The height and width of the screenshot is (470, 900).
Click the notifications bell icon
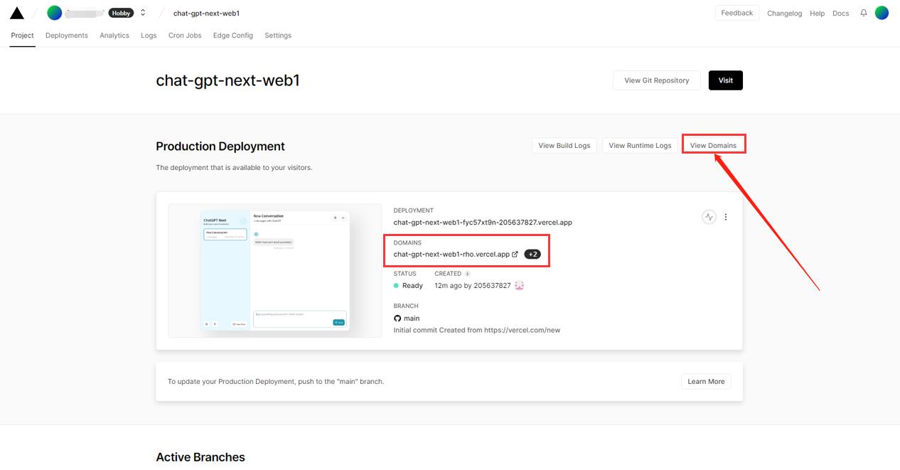tap(864, 13)
